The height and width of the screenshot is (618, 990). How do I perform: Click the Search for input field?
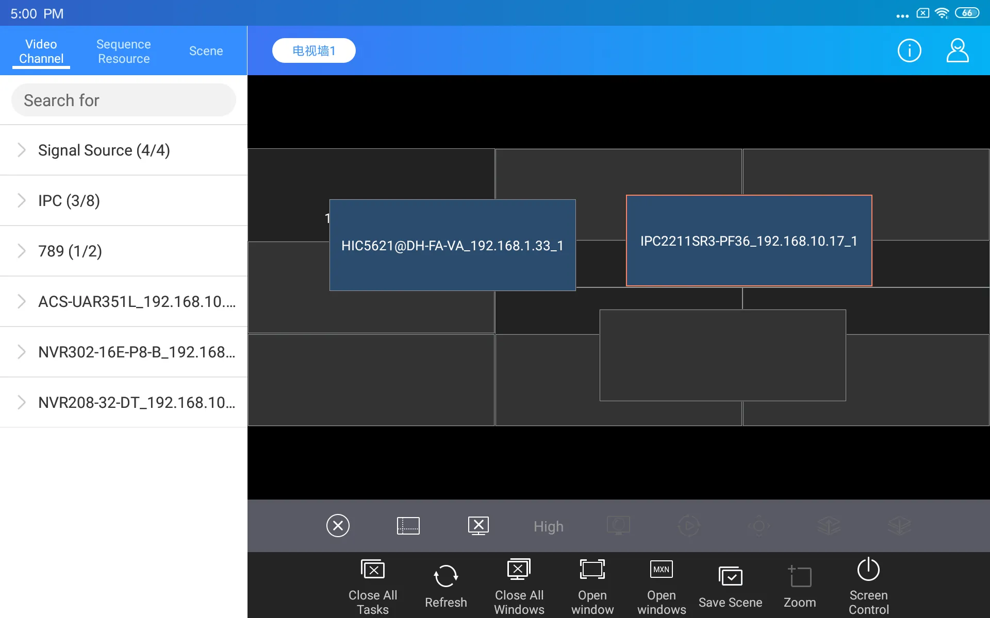125,100
